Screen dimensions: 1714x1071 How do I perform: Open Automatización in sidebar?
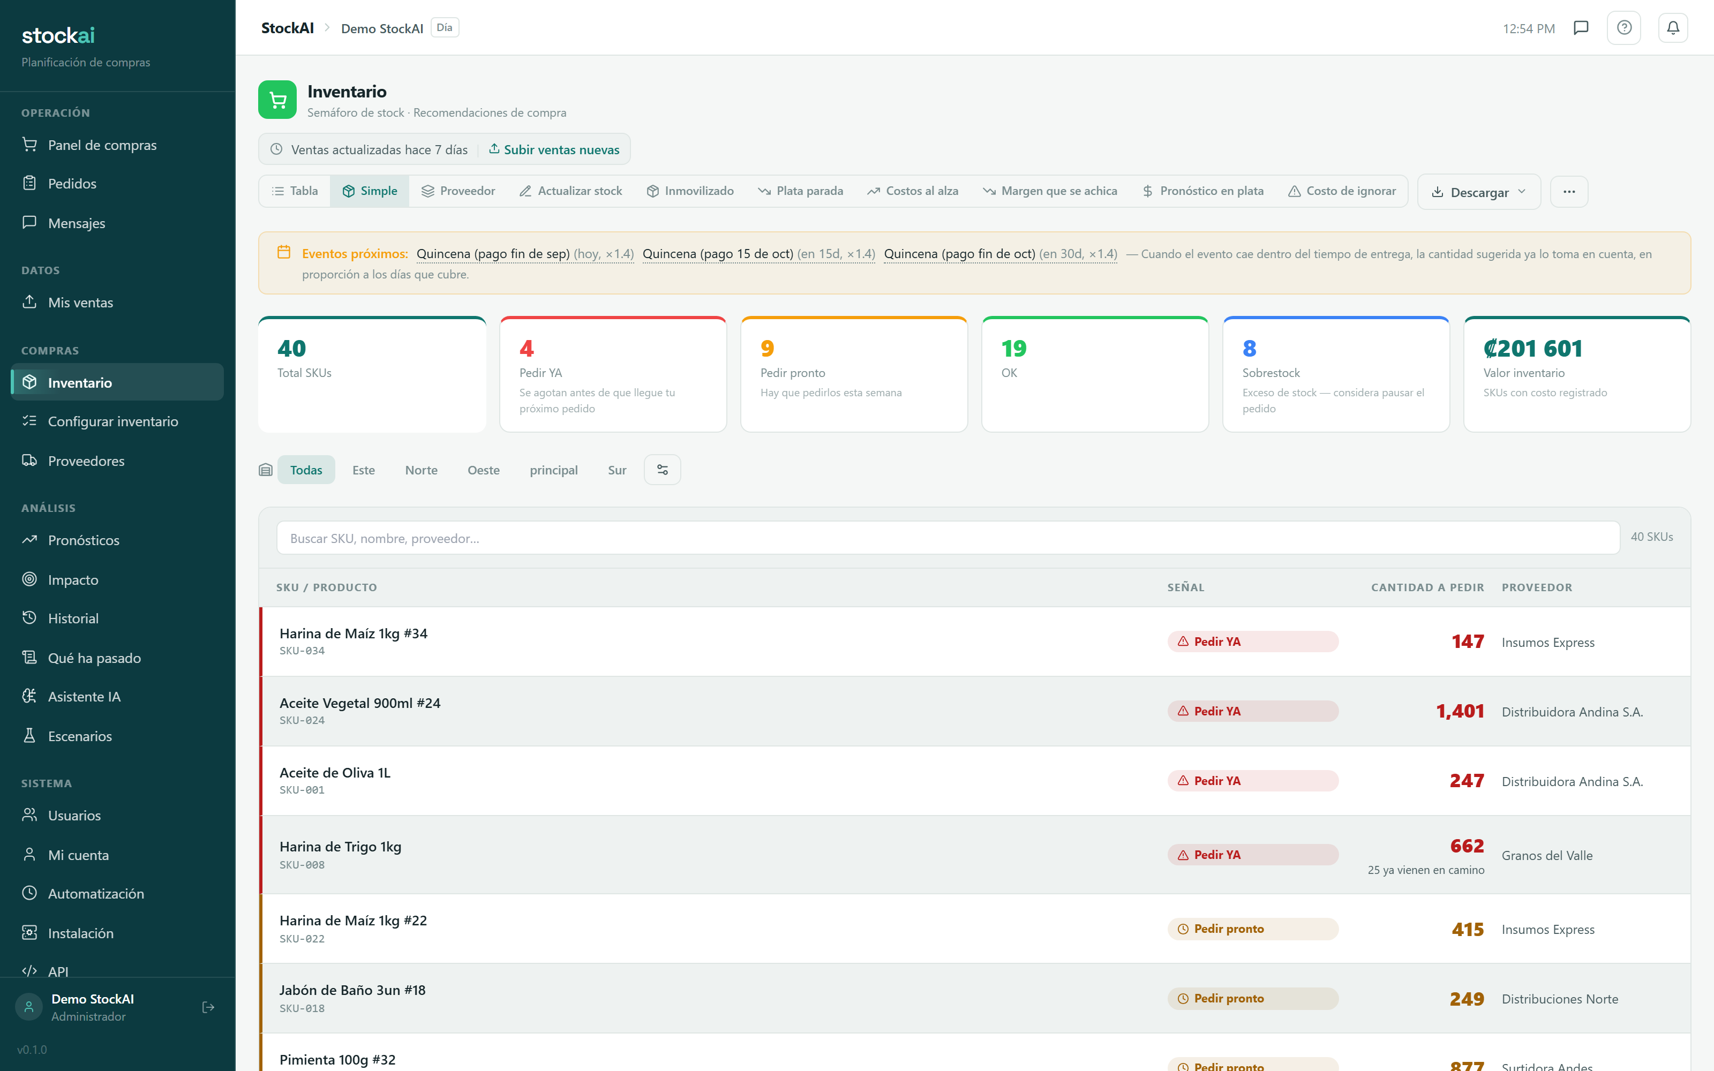pyautogui.click(x=118, y=894)
